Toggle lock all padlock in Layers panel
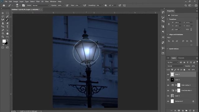The width and height of the screenshot is (199, 112). click(184, 70)
